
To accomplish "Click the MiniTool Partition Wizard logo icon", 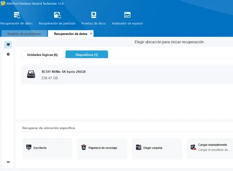I will pos(3,3).
